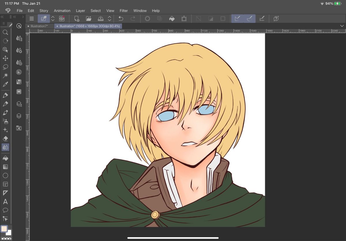346x241 pixels.
Task: Open the CLIP STUDIO spiral icon
Action: (61, 19)
